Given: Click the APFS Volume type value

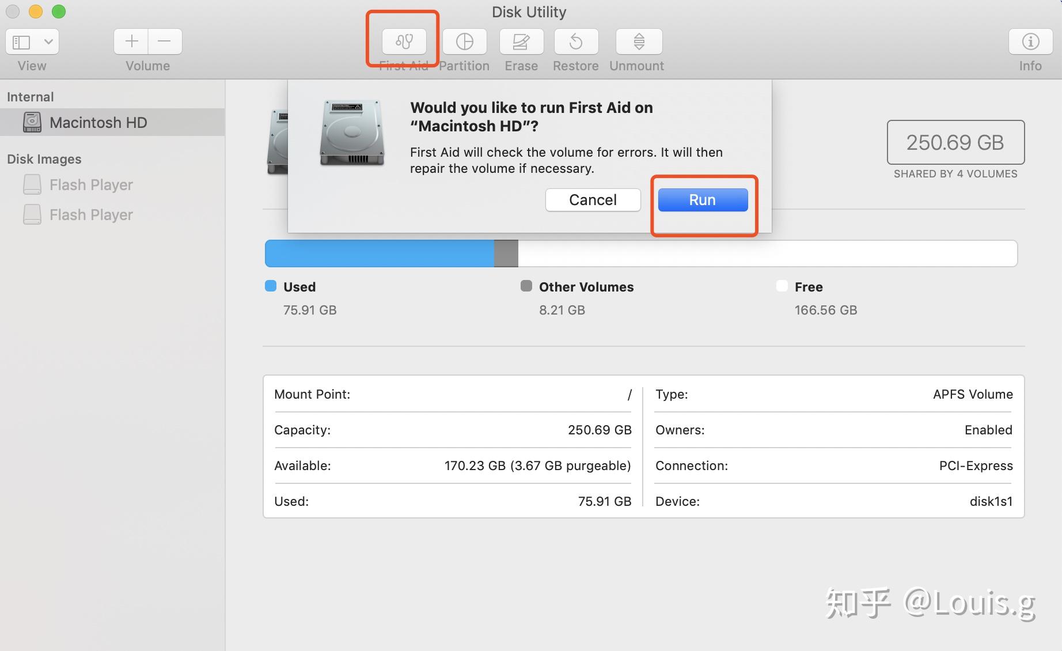Looking at the screenshot, I should (x=973, y=394).
